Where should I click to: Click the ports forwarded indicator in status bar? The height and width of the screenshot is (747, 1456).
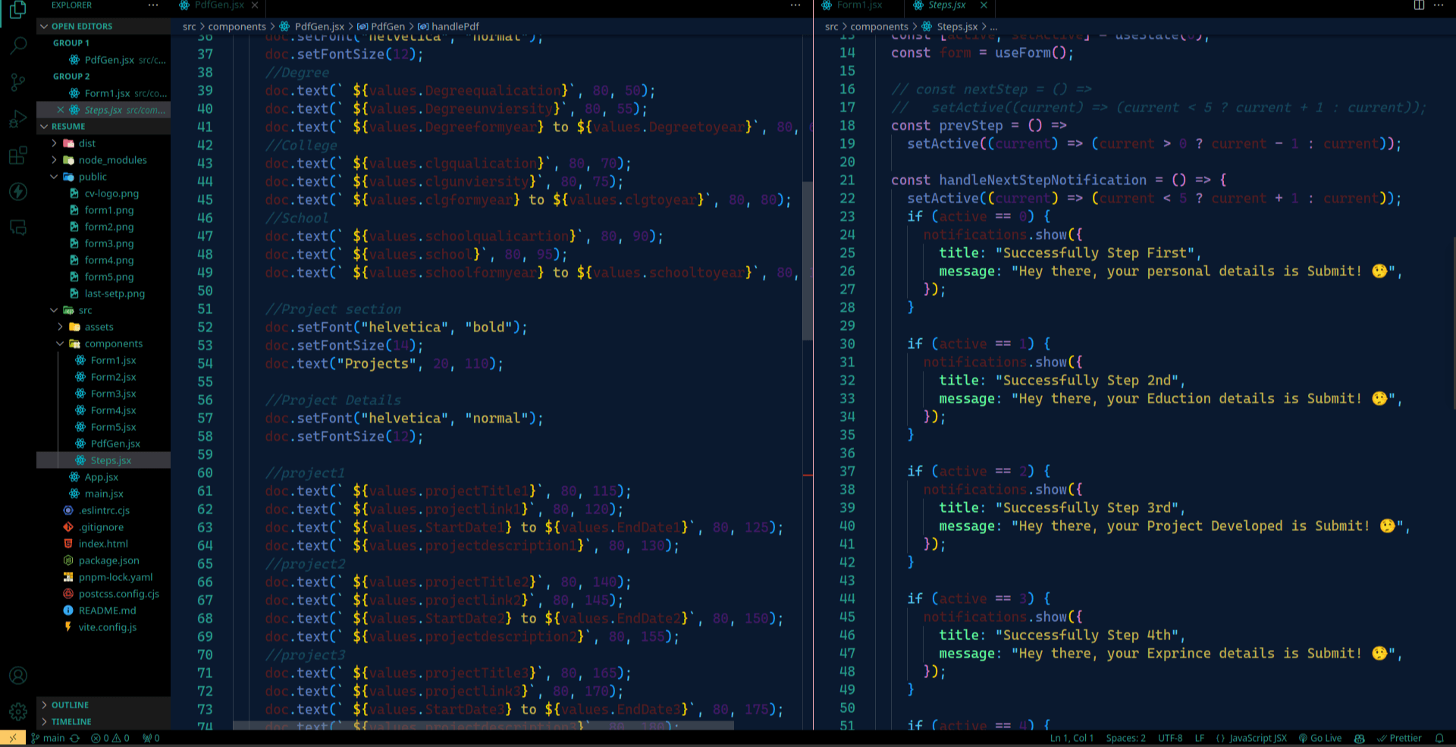click(152, 738)
